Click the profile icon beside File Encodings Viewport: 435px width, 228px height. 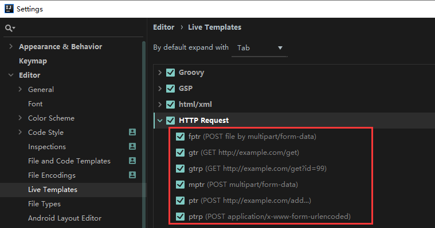click(132, 175)
